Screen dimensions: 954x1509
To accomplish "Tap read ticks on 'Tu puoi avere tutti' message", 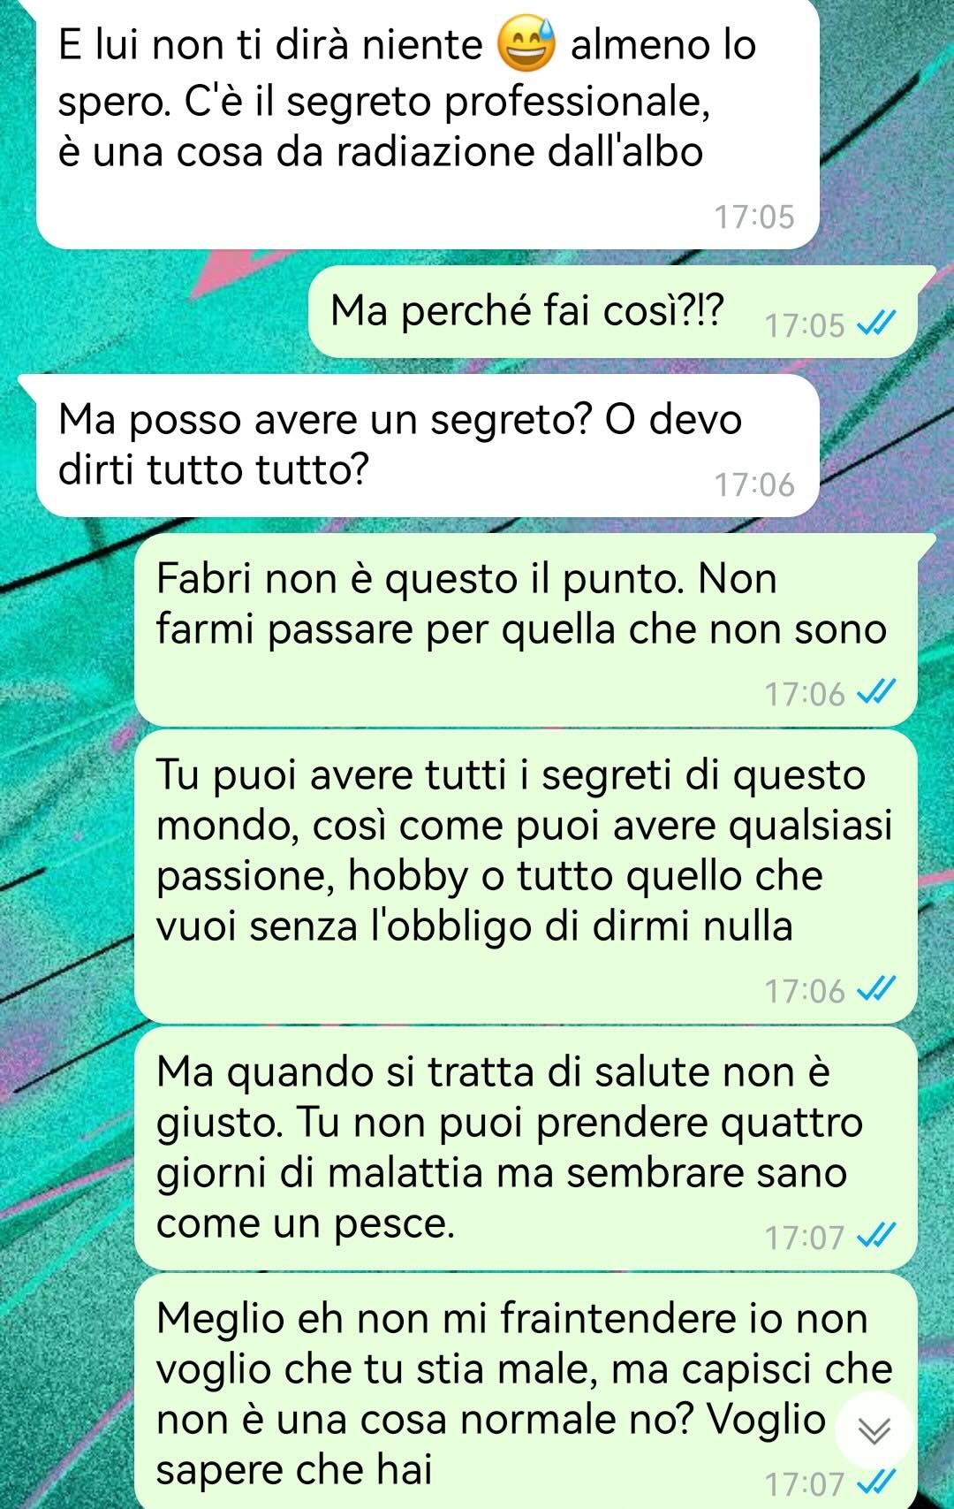I will 877,990.
